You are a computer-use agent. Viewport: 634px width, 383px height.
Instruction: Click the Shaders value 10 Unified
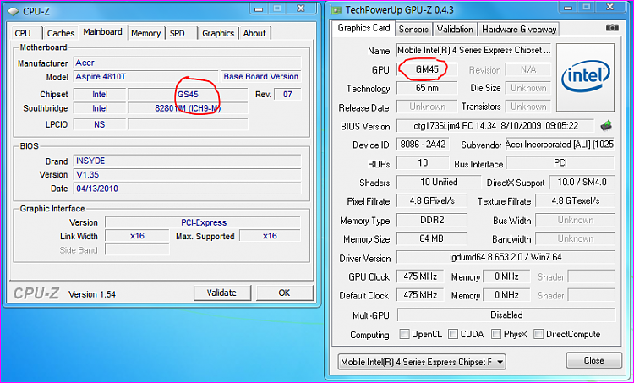click(x=439, y=182)
